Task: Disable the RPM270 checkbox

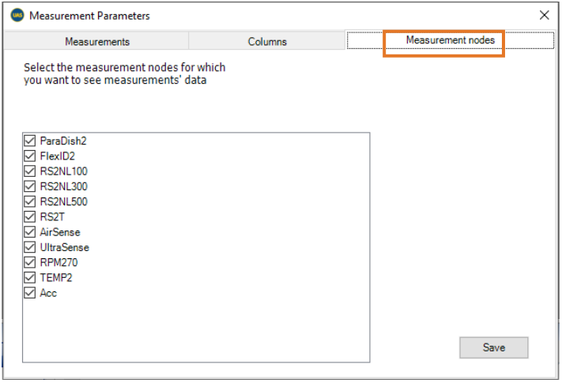Action: [30, 262]
